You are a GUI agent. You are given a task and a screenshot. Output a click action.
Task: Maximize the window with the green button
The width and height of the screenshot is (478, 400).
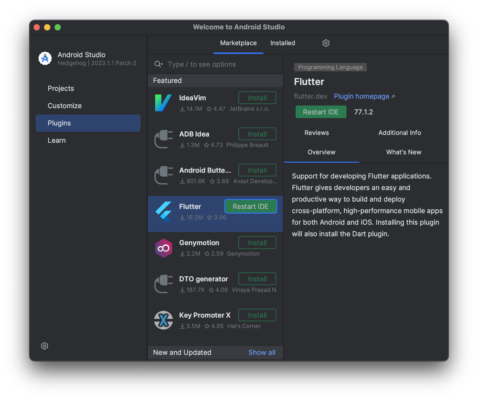(58, 27)
